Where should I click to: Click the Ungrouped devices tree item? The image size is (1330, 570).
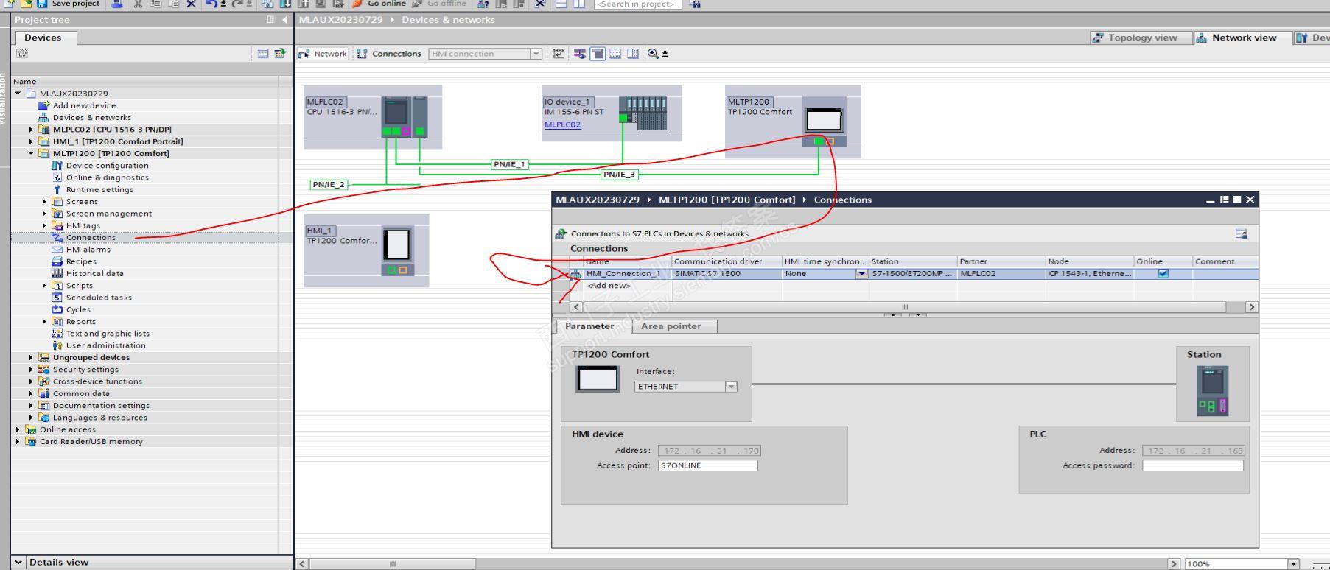click(91, 358)
